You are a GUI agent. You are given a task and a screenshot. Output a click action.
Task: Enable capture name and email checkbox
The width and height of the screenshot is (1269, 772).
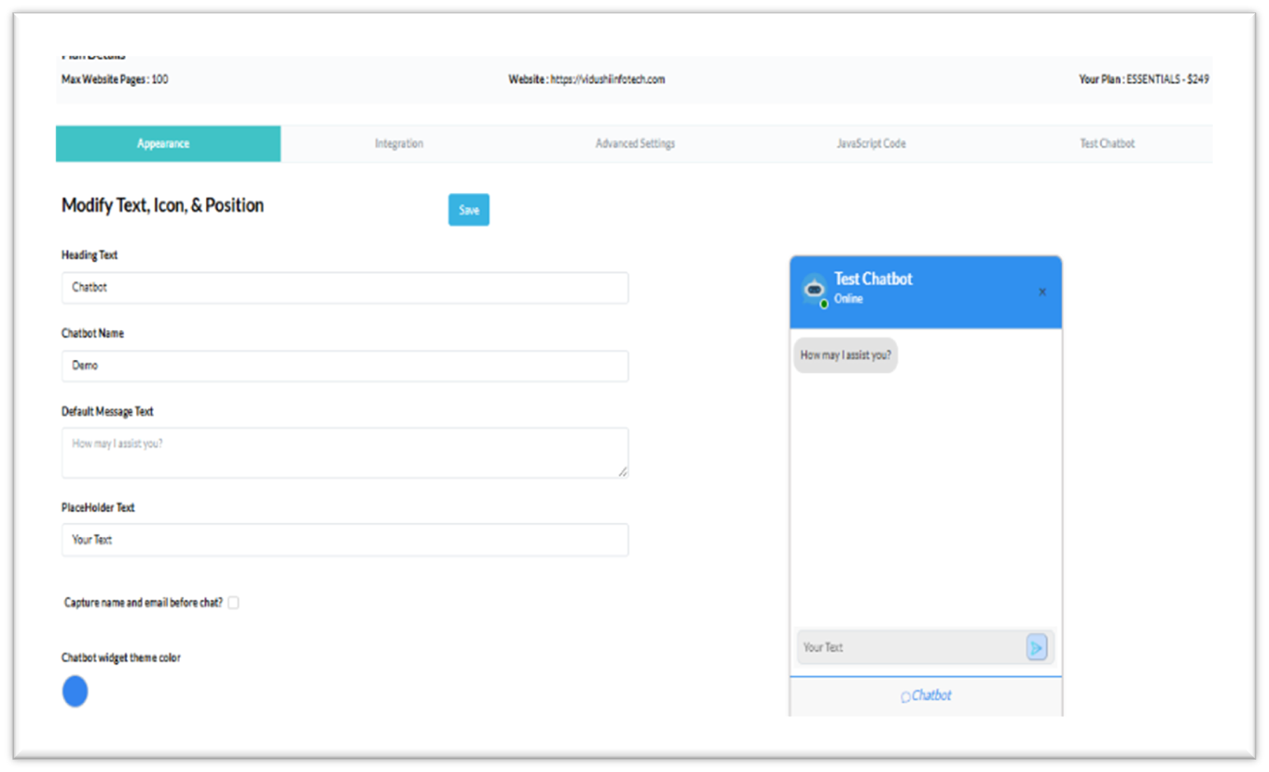(x=233, y=603)
